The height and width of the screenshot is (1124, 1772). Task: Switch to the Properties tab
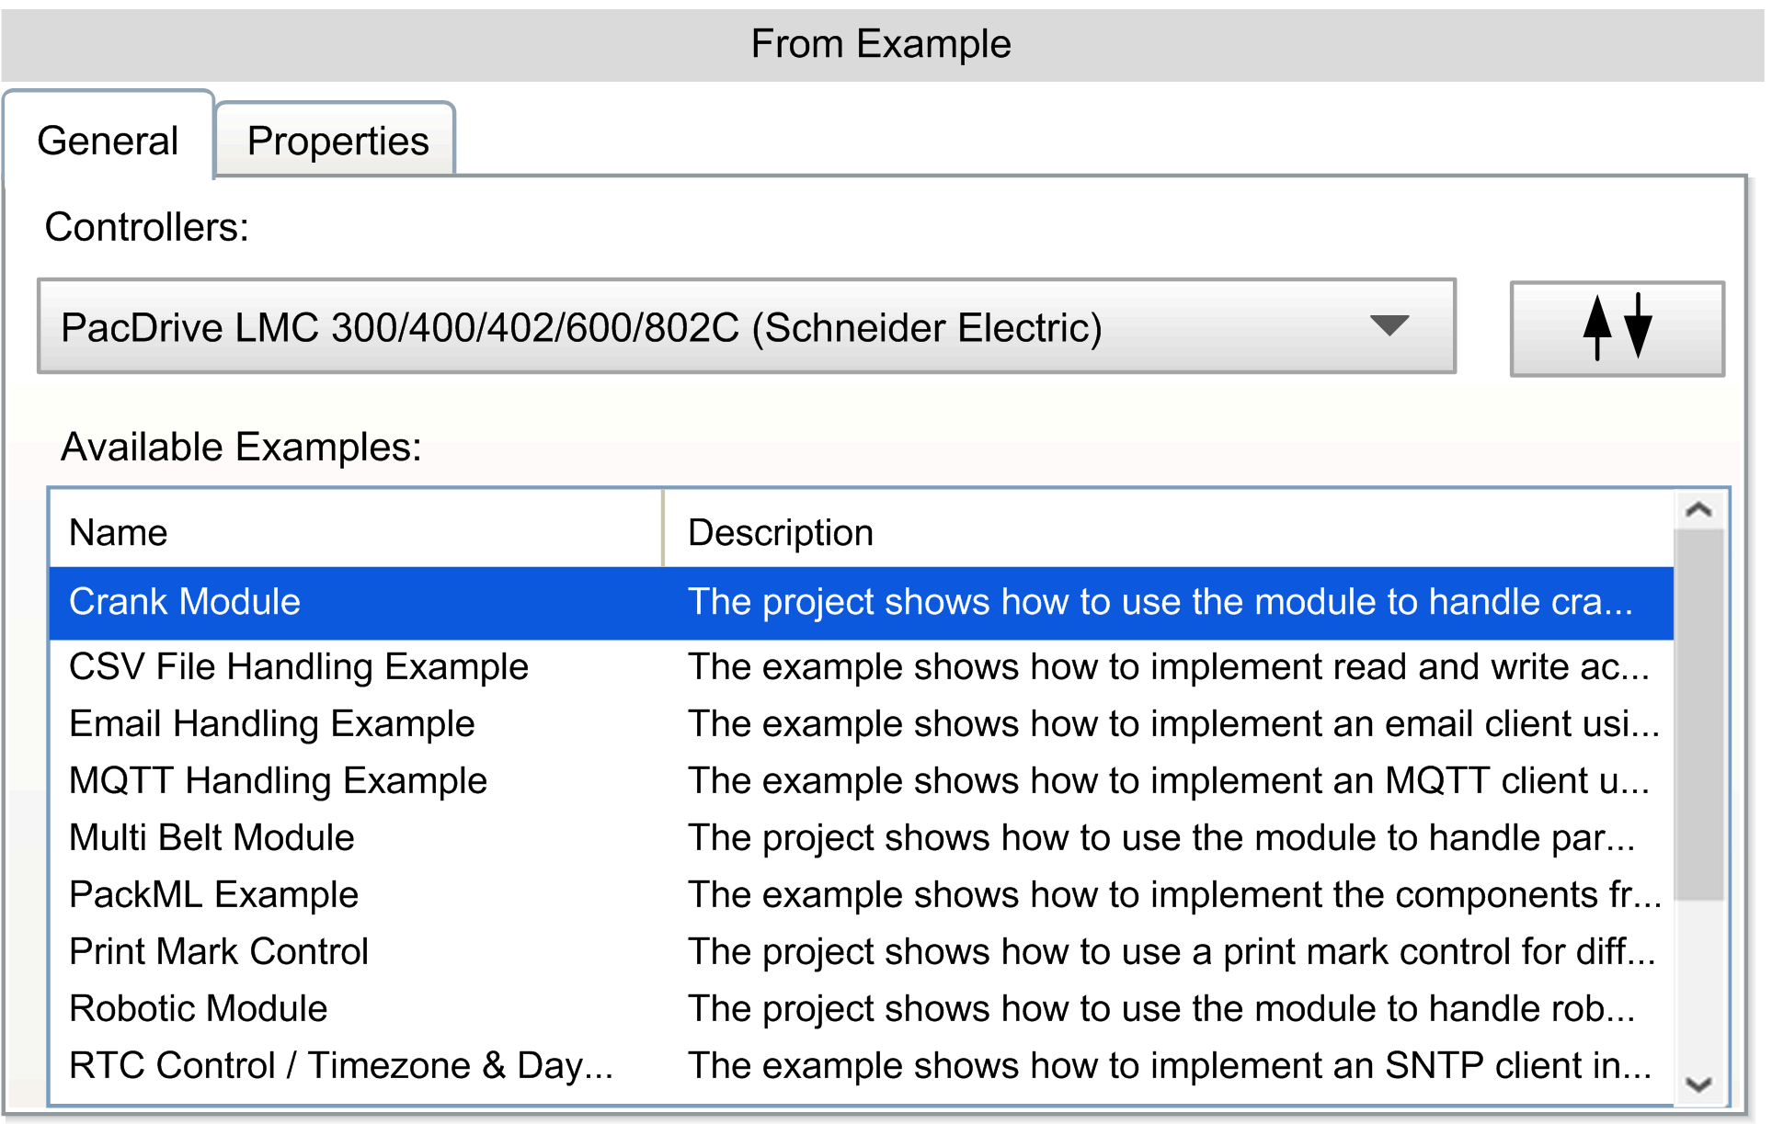[337, 142]
